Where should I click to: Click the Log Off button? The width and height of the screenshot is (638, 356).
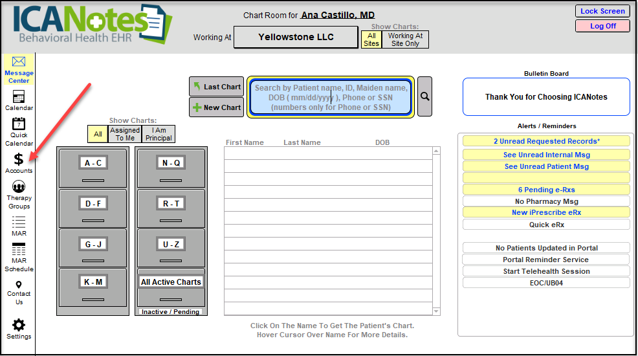[x=602, y=26]
